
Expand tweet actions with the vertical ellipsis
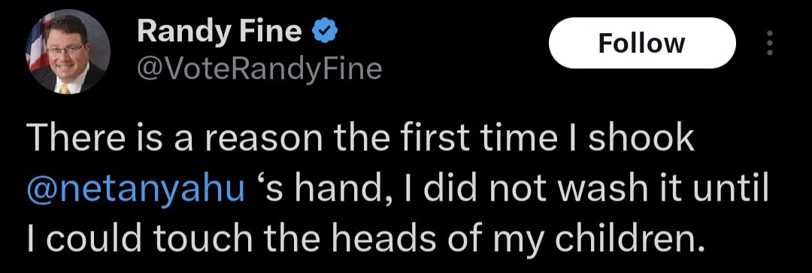coord(770,43)
